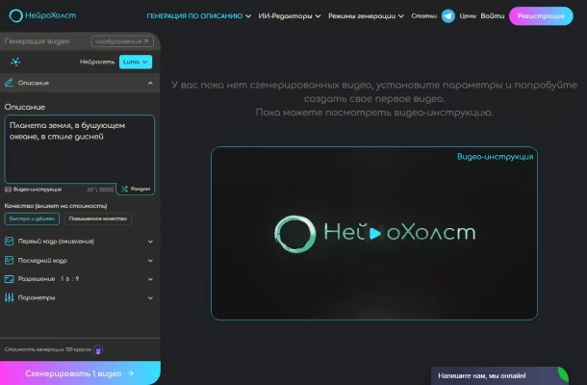Image resolution: width=587 pixels, height=385 pixels.
Task: Select Быстро и дёшево quality option
Action: 32,218
